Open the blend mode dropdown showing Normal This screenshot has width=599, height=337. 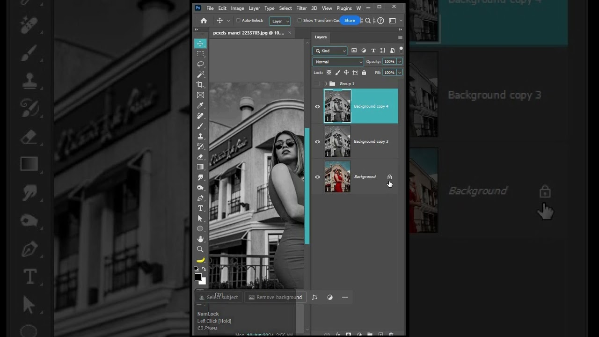pyautogui.click(x=338, y=61)
